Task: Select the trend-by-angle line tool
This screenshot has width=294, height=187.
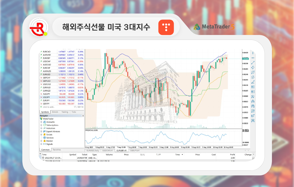Action: pyautogui.click(x=253, y=82)
